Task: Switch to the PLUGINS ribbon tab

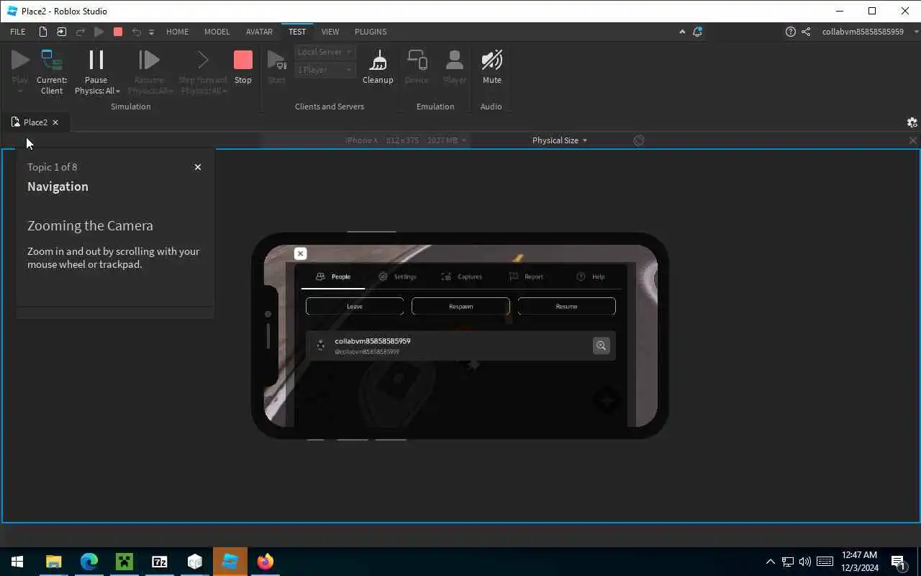Action: (371, 32)
